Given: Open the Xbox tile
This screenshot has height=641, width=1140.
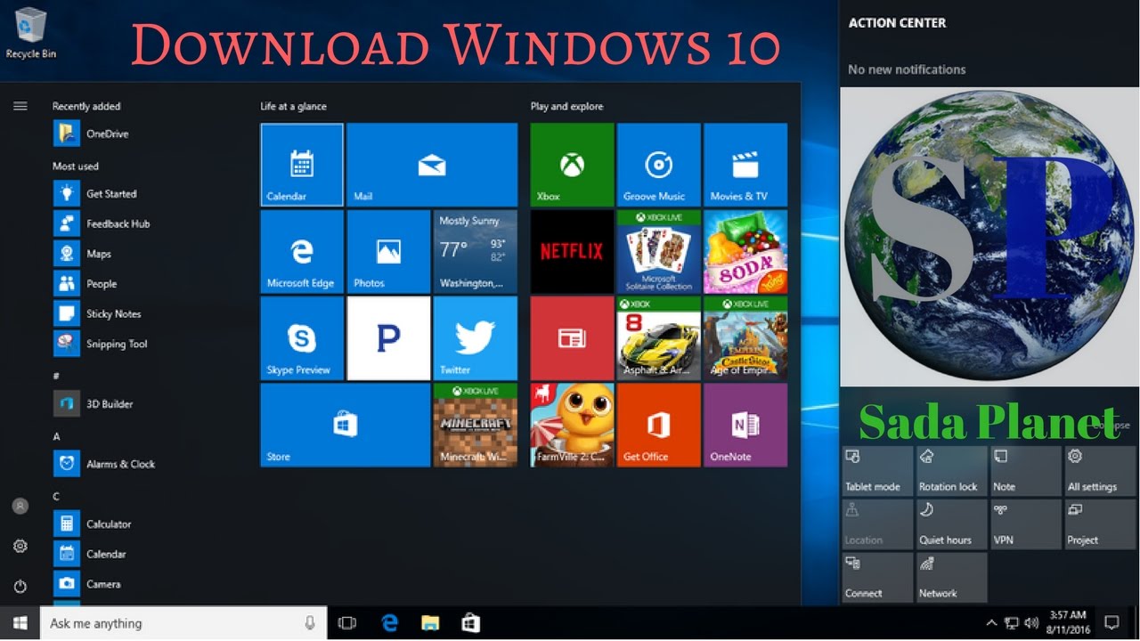Looking at the screenshot, I should click(x=572, y=165).
